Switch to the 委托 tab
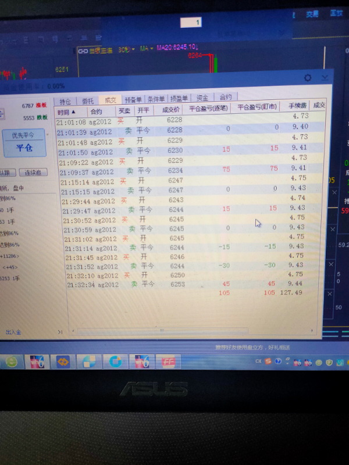349x465 pixels. click(x=88, y=101)
